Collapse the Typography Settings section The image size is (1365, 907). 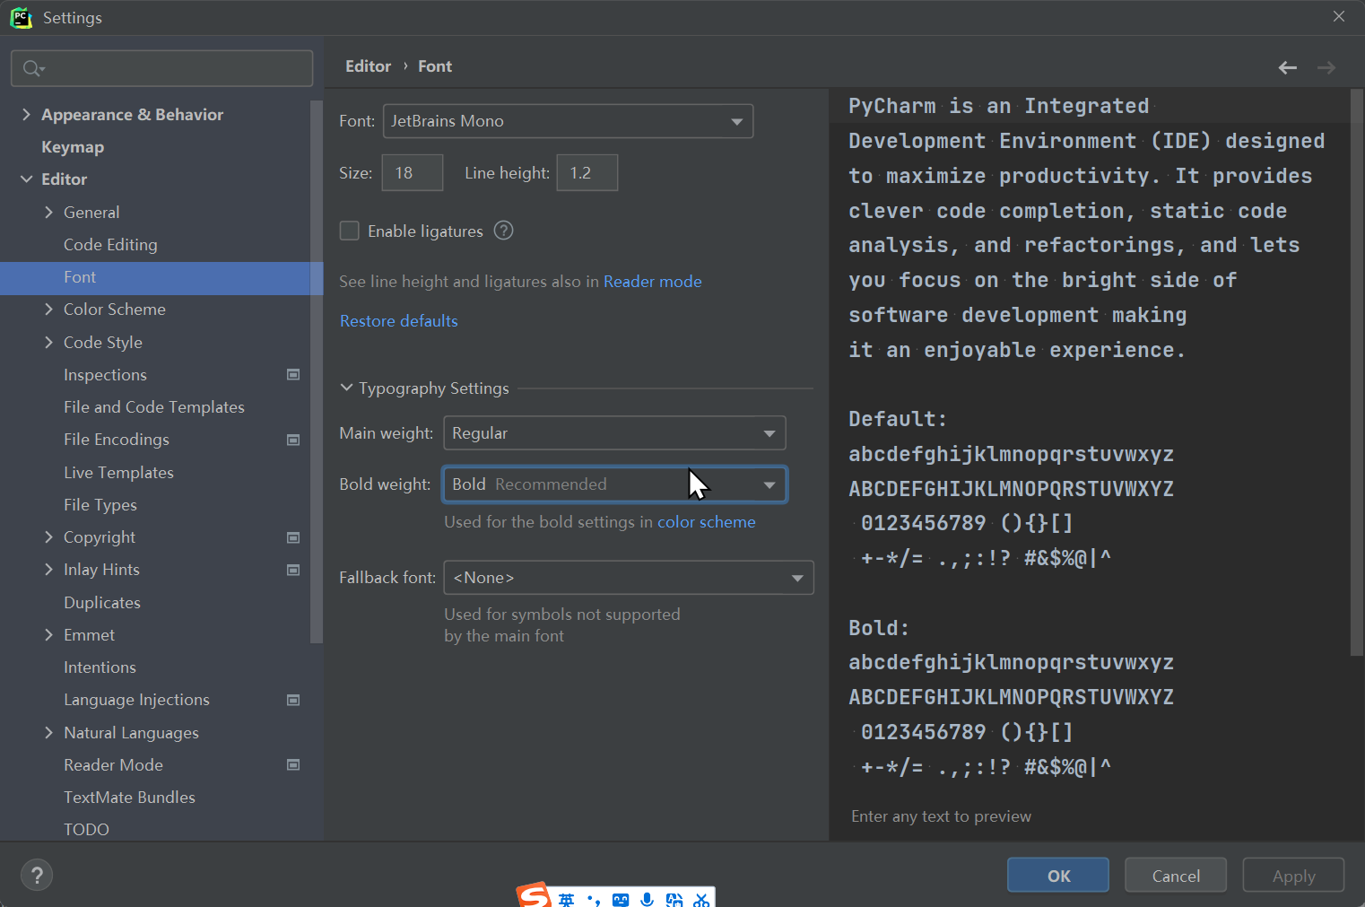tap(347, 388)
